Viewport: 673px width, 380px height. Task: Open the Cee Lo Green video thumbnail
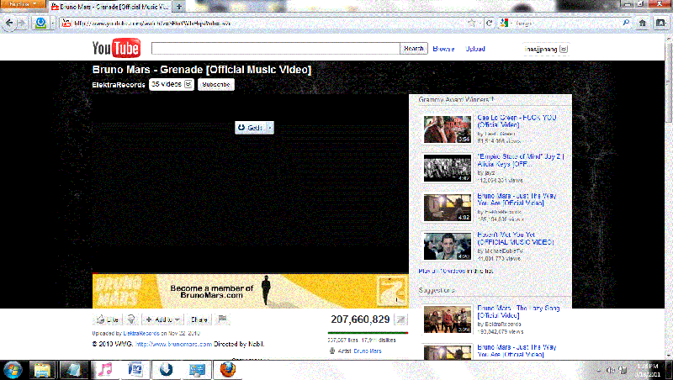point(448,129)
